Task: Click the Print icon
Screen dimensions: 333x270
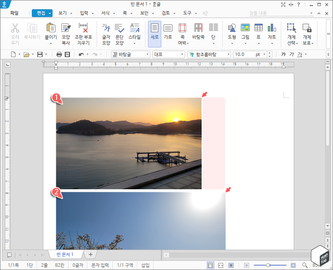Action: (59, 54)
